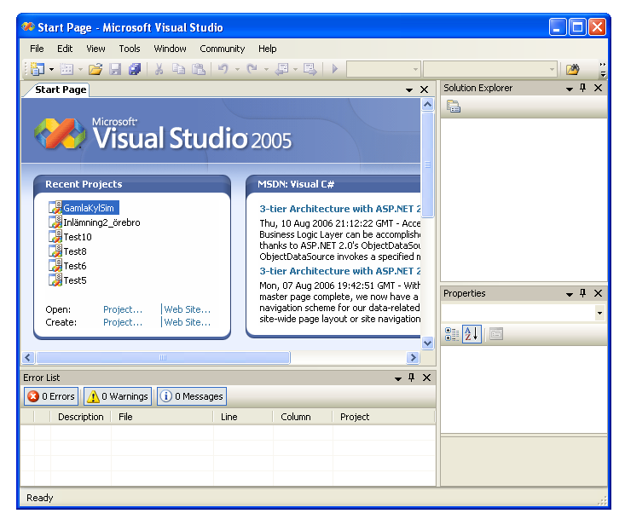625x525 pixels.
Task: Click the Navigate Forward icon
Action: [310, 69]
